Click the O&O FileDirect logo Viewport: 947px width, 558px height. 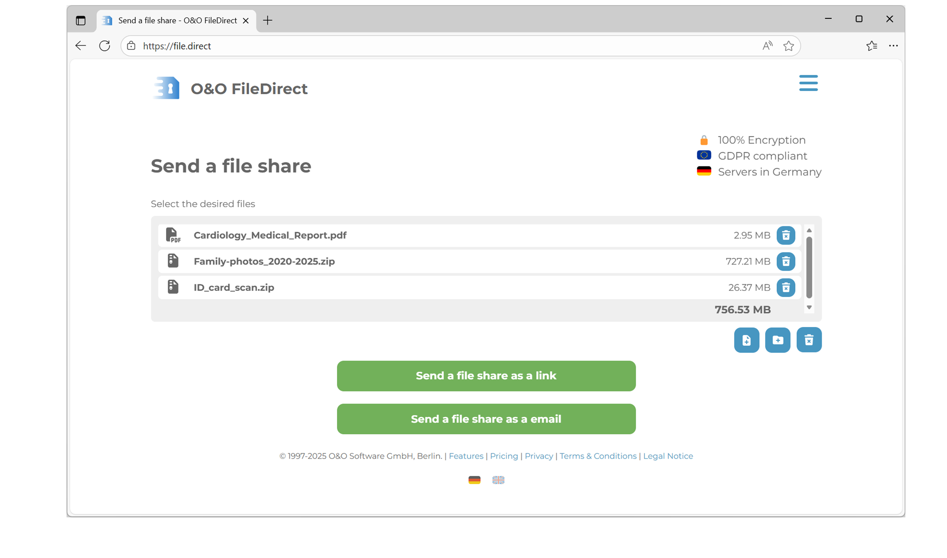tap(166, 88)
